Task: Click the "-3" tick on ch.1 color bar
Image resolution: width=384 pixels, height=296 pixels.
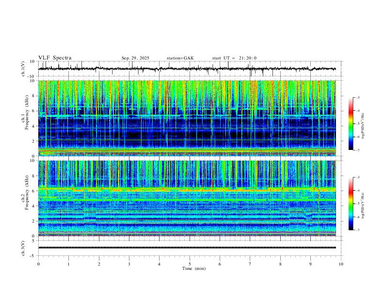Action: click(x=358, y=97)
